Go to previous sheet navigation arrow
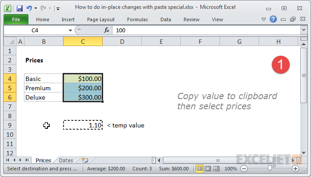Viewport: 311px width, 177px height. pos(14,160)
